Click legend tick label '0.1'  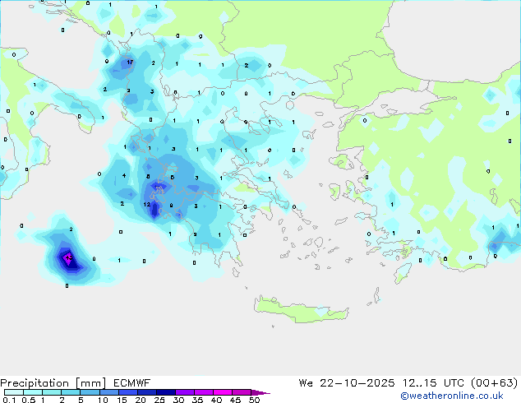click(x=9, y=400)
